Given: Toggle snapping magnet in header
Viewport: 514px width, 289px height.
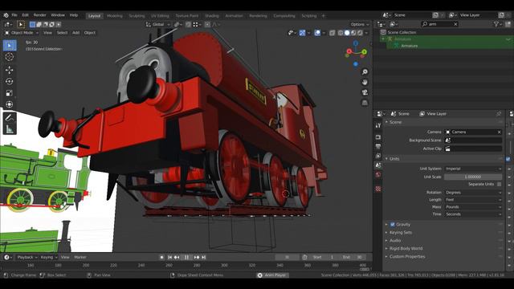Looking at the screenshot, I should tap(188, 25).
